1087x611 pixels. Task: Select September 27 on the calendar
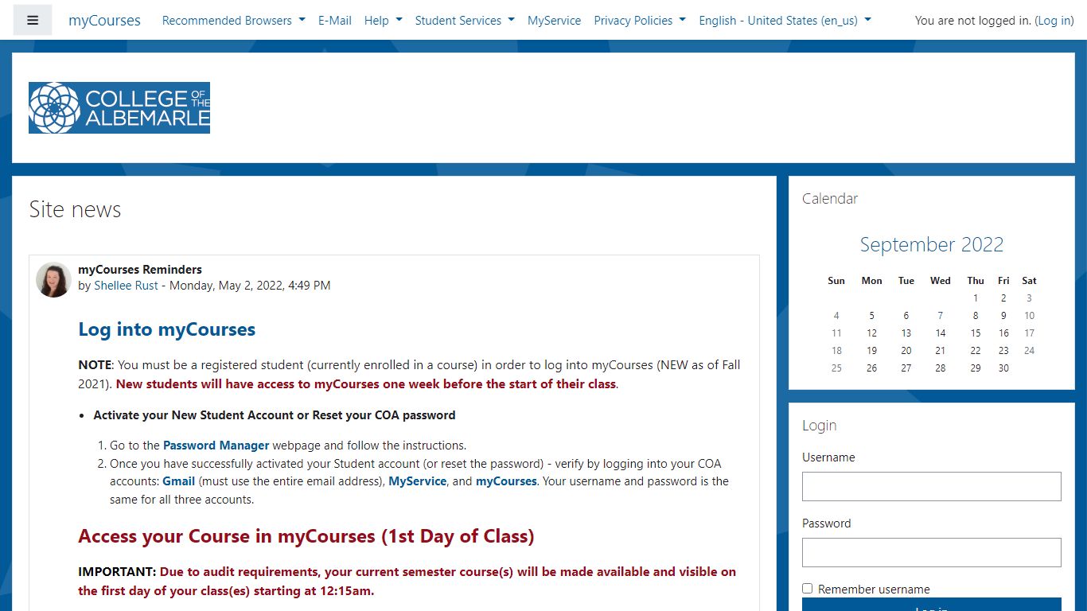tap(906, 368)
